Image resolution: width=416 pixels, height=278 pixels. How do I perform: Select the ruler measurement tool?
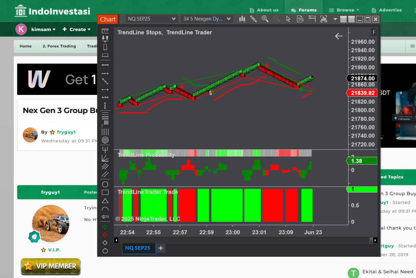[105, 30]
